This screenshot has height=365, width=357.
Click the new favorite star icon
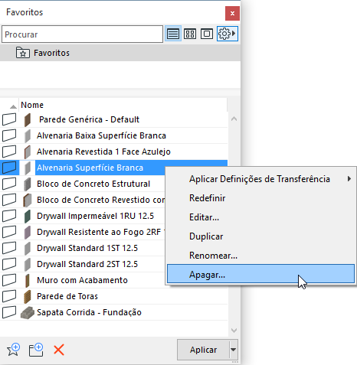[x=13, y=350]
